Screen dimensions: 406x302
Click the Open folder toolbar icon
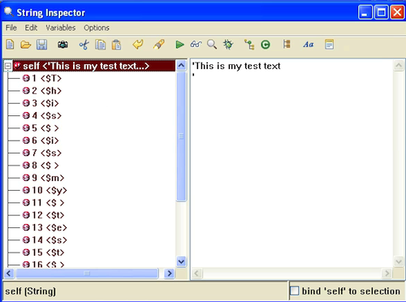(x=26, y=45)
